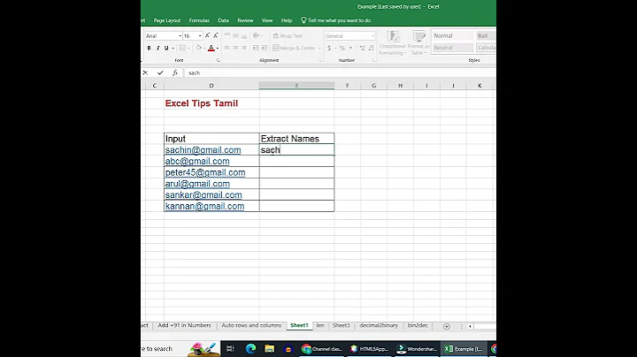Apply the Comma Style format
This screenshot has height=357, width=637.
pos(350,48)
